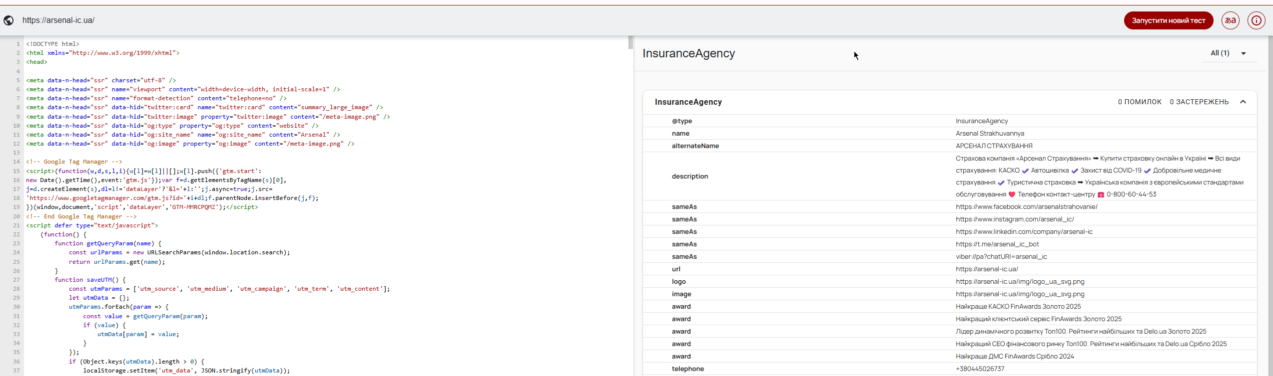1273x376 pixels.
Task: Click the 'function saveUTM()' code line
Action: [x=90, y=280]
